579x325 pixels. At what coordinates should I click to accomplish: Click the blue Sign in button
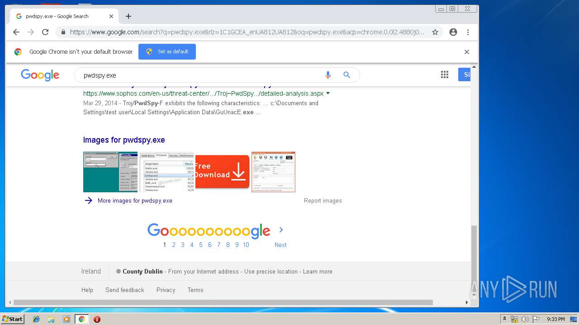(x=465, y=75)
